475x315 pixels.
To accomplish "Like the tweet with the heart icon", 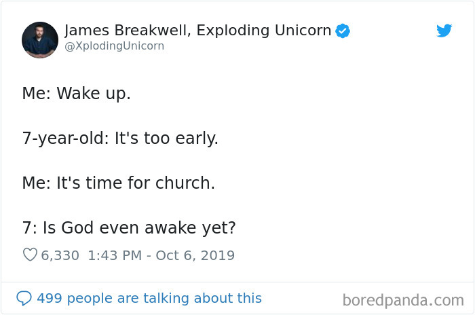I will point(30,255).
